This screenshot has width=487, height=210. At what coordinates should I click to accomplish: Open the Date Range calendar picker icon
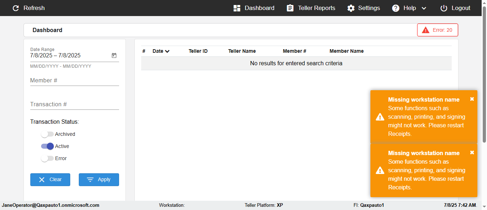coord(114,56)
